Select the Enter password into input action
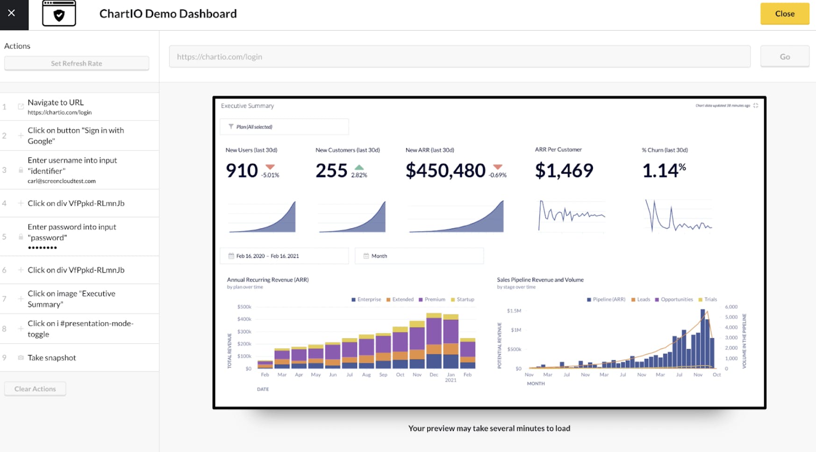 (79, 237)
